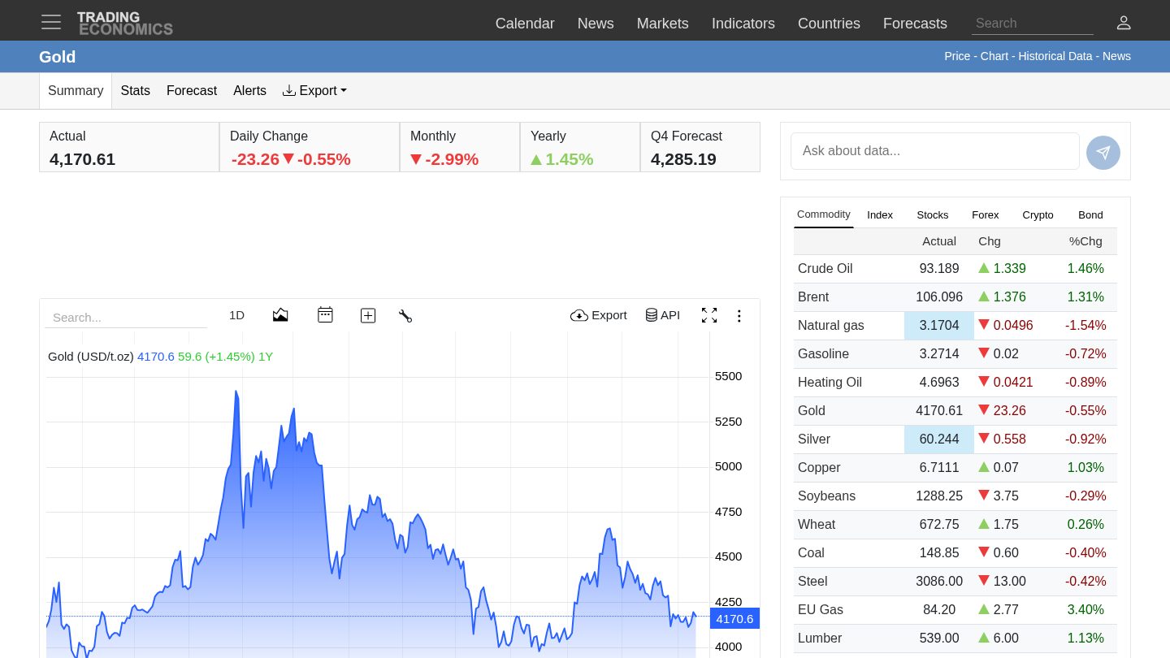Open Calendar in the top navigation

pos(525,24)
